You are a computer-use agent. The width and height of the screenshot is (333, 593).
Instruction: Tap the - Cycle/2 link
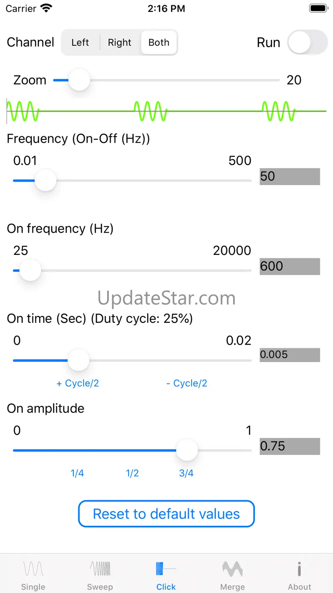[187, 383]
